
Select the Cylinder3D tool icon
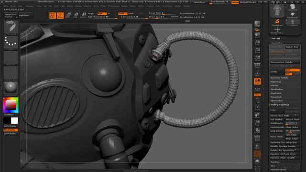(292, 8)
